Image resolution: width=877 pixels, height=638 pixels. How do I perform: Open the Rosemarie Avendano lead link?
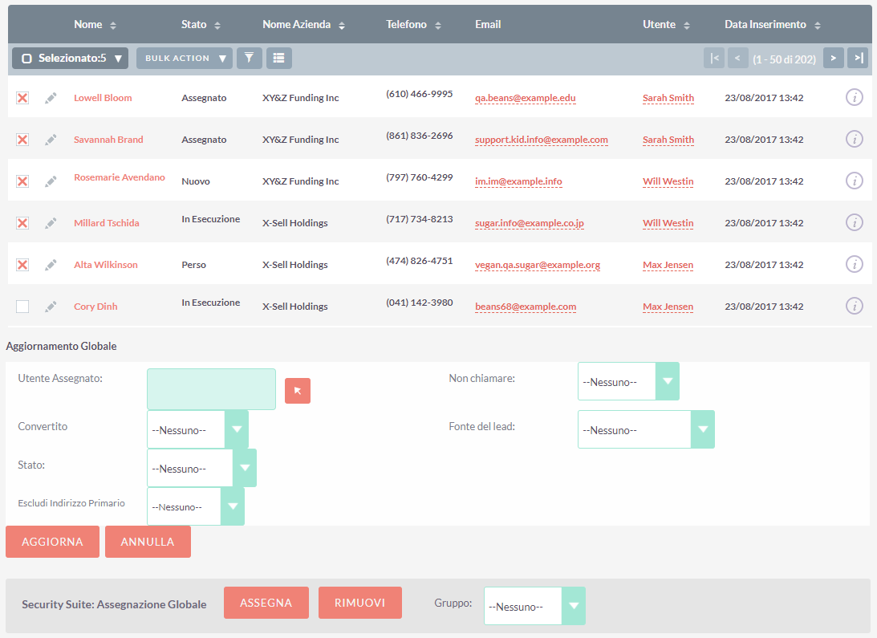tap(120, 177)
